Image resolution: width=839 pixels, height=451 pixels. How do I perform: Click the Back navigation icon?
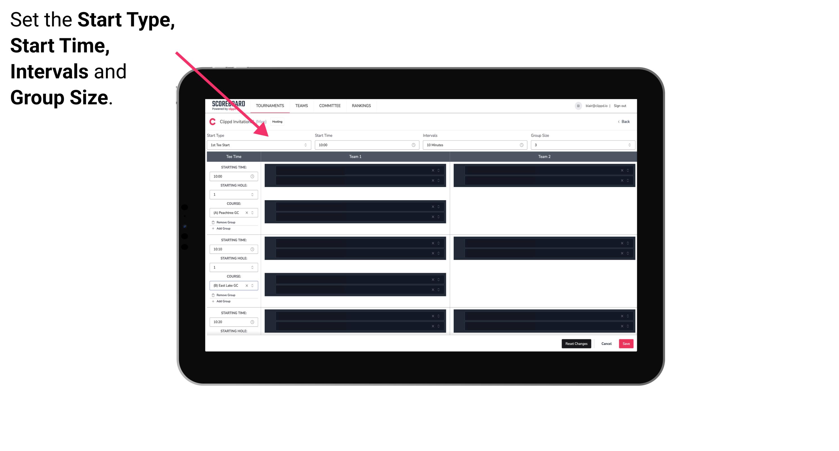click(x=618, y=121)
